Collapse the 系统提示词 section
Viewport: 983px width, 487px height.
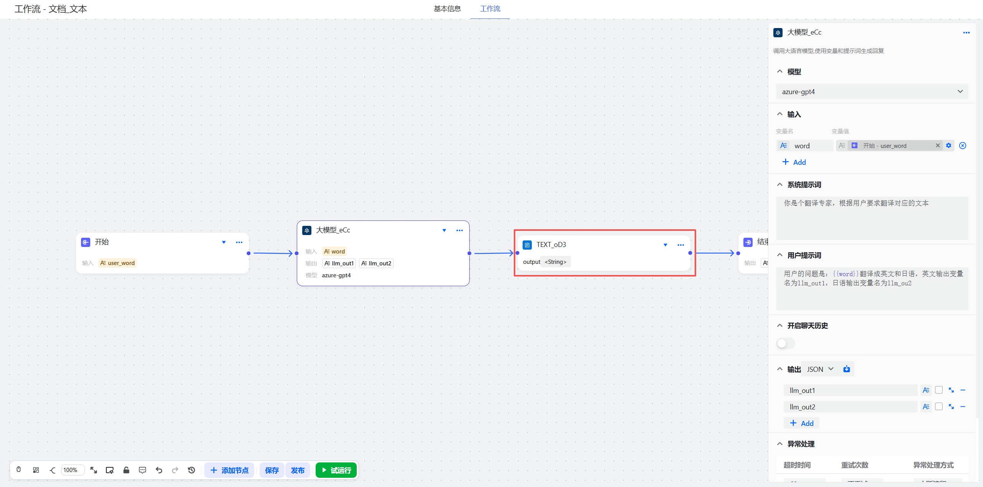(x=780, y=185)
